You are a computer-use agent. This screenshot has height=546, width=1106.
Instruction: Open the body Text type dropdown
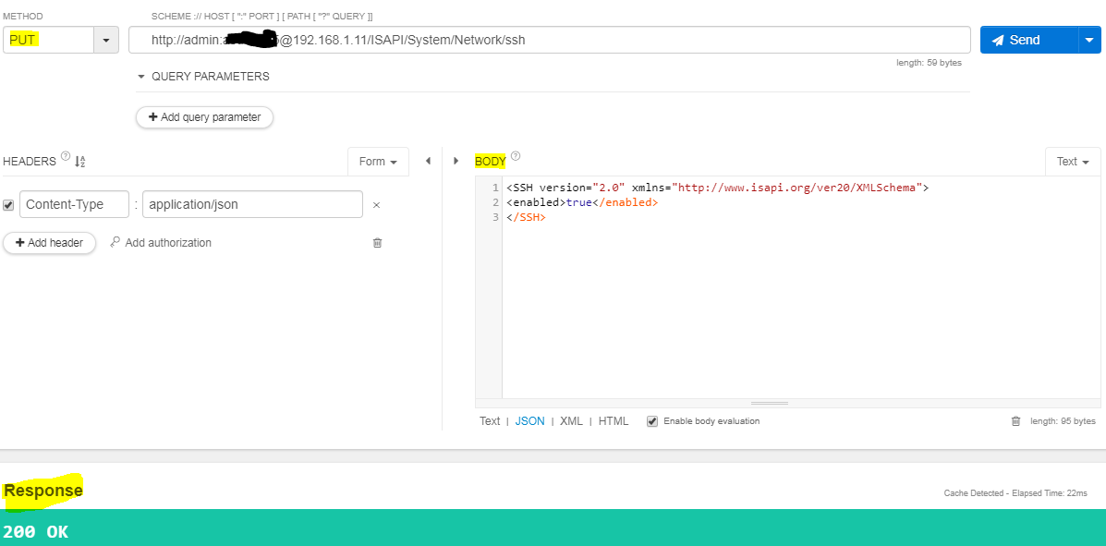[1072, 162]
